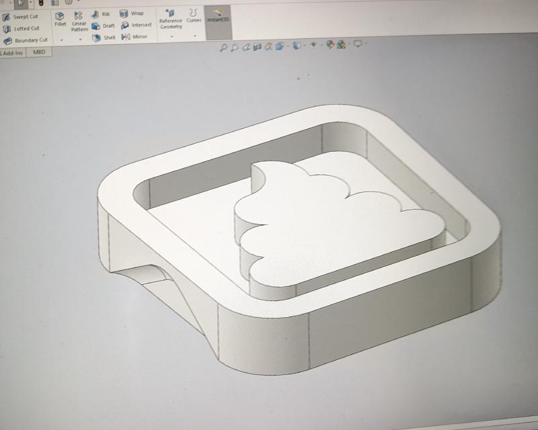Screen dimensions: 538x430
Task: Expand the Reference Geometry dropdown
Action: pyautogui.click(x=171, y=36)
